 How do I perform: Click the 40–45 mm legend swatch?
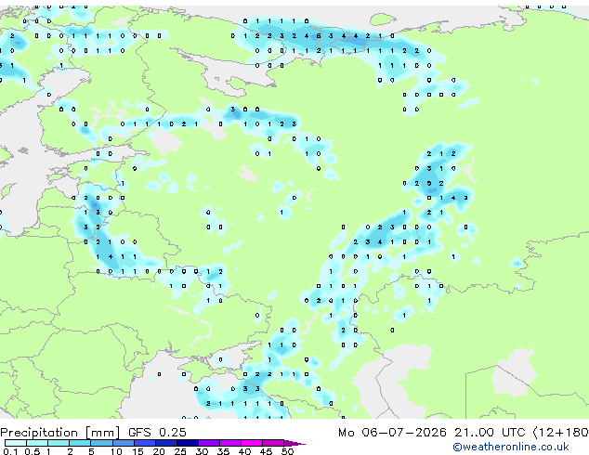[x=252, y=443]
